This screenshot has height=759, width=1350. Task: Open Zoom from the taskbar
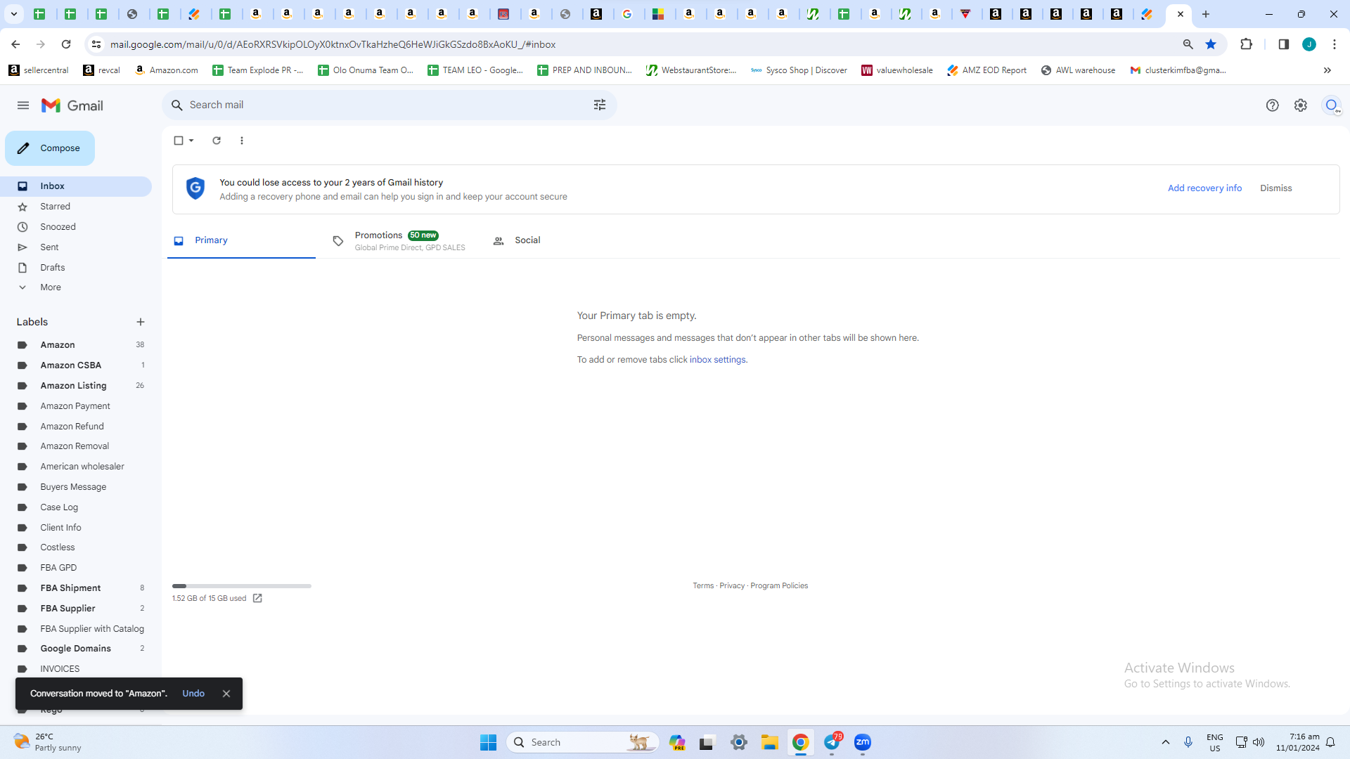click(x=863, y=742)
